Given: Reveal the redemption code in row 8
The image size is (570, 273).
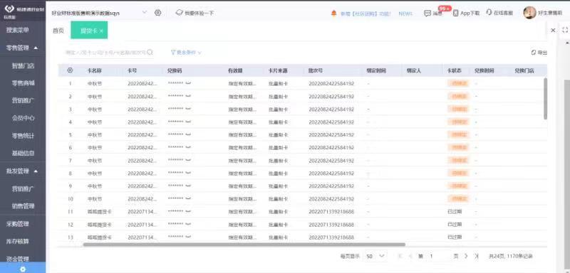Looking at the screenshot, I should (x=188, y=173).
